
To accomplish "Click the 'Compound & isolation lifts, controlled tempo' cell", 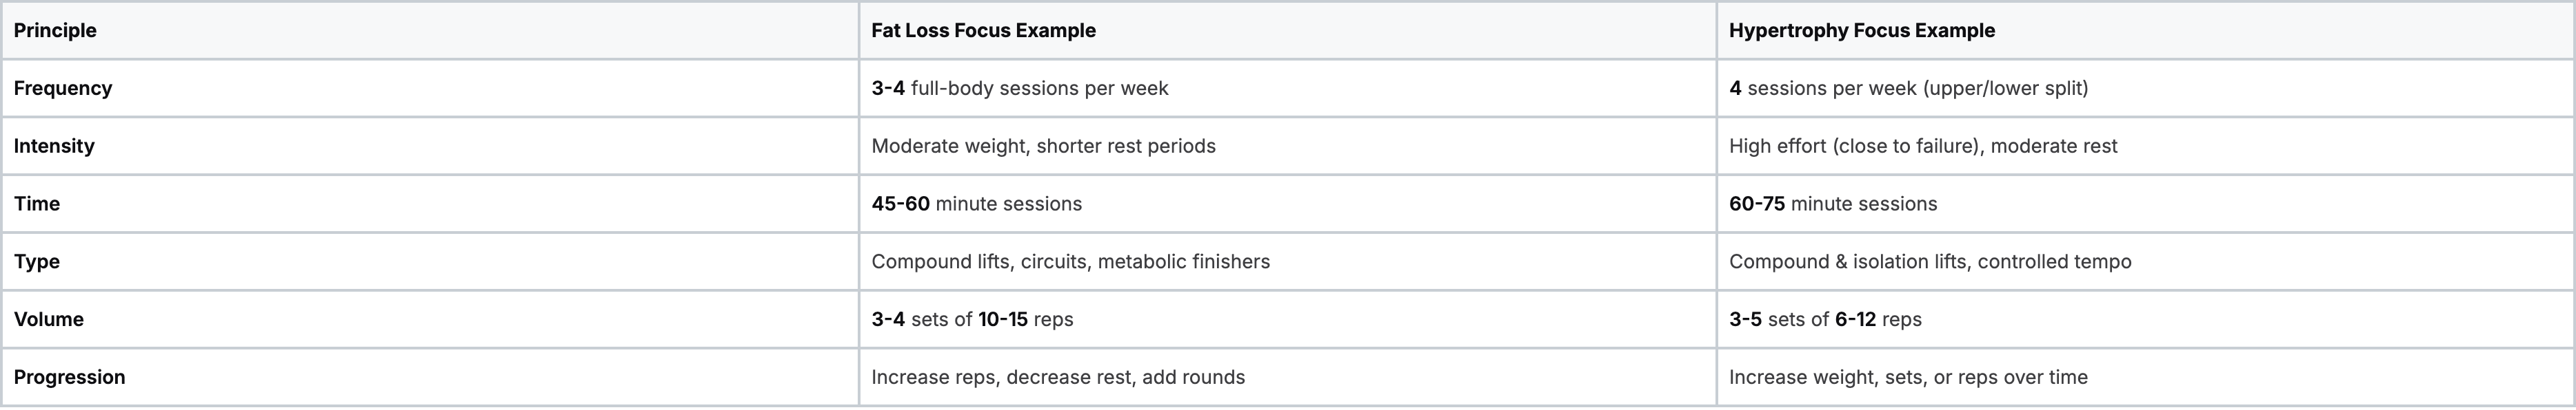I will (1929, 262).
